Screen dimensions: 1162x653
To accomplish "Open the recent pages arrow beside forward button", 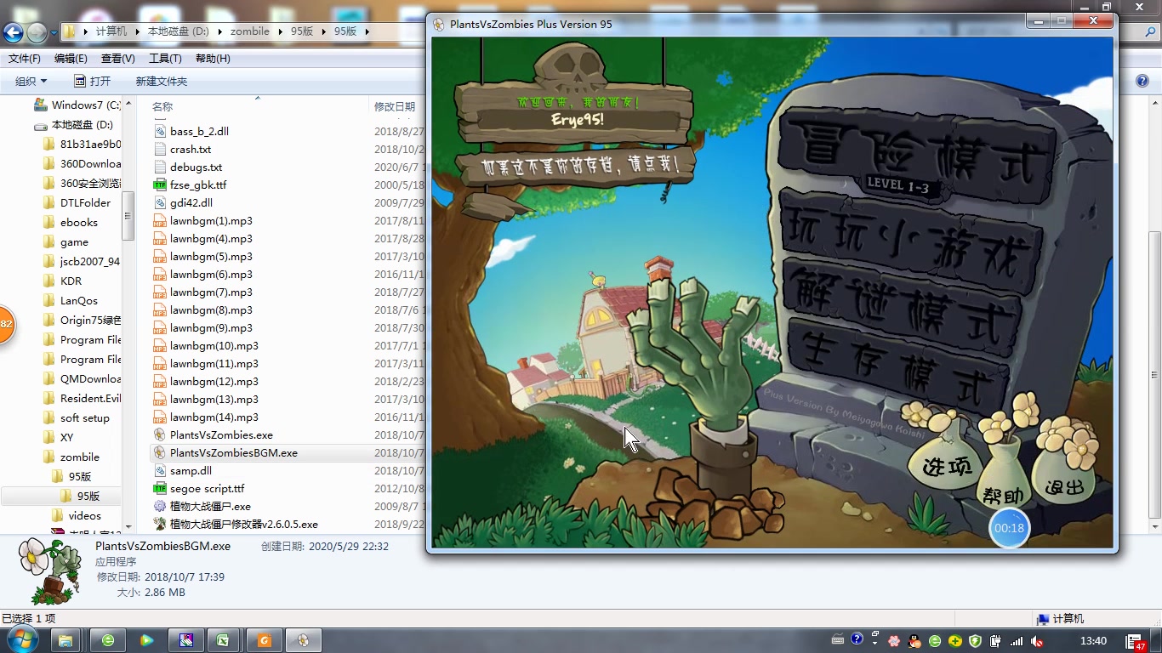I will point(54,32).
